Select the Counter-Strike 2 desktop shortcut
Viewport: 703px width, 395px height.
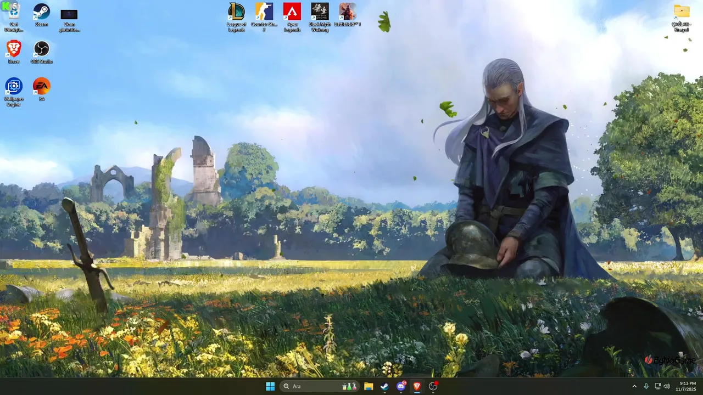coord(264,17)
